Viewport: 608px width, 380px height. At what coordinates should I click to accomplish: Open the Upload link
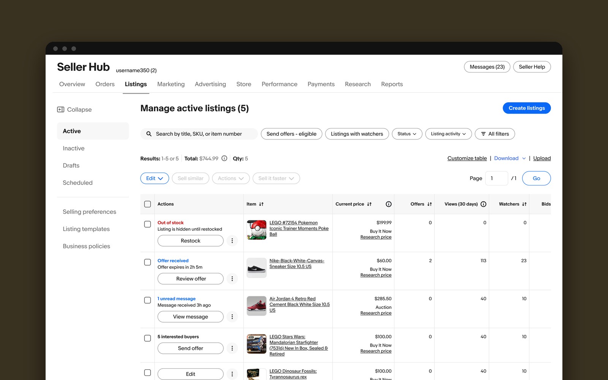coord(542,158)
